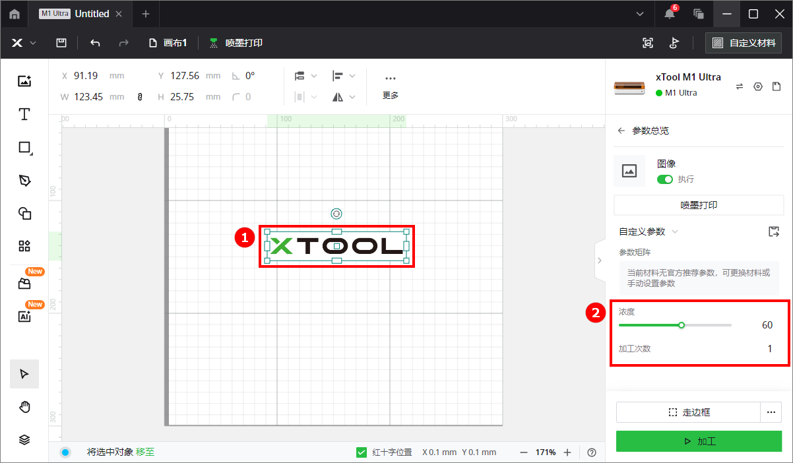Open the combine shapes tool

(x=24, y=213)
